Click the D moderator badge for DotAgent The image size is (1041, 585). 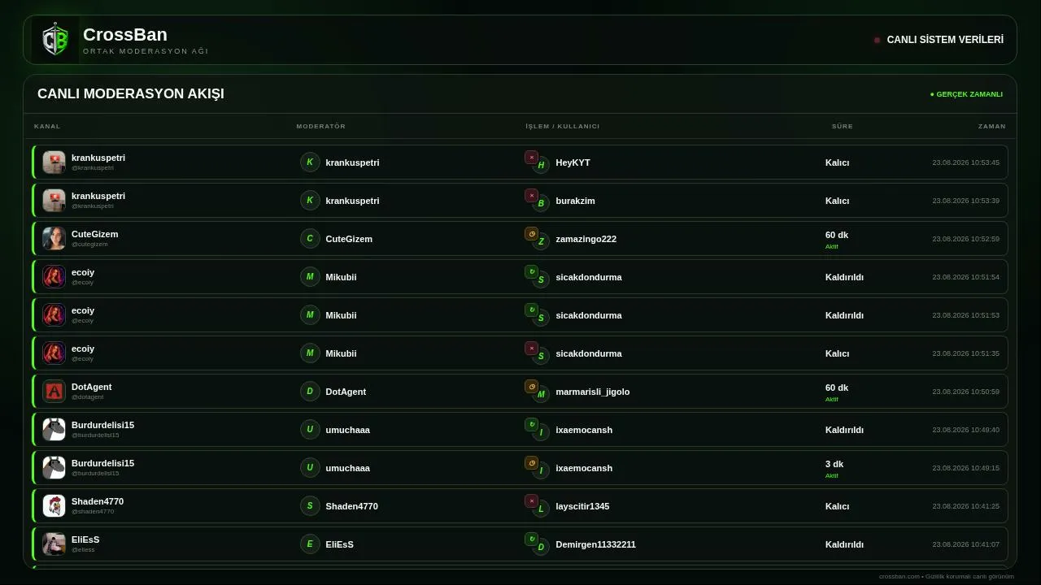pos(310,392)
